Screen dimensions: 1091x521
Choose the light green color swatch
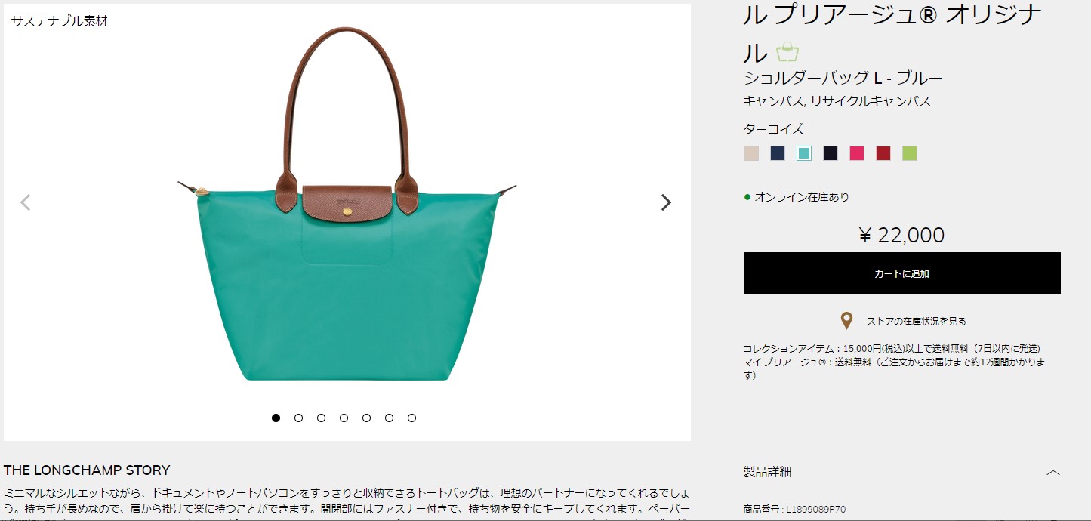point(910,153)
